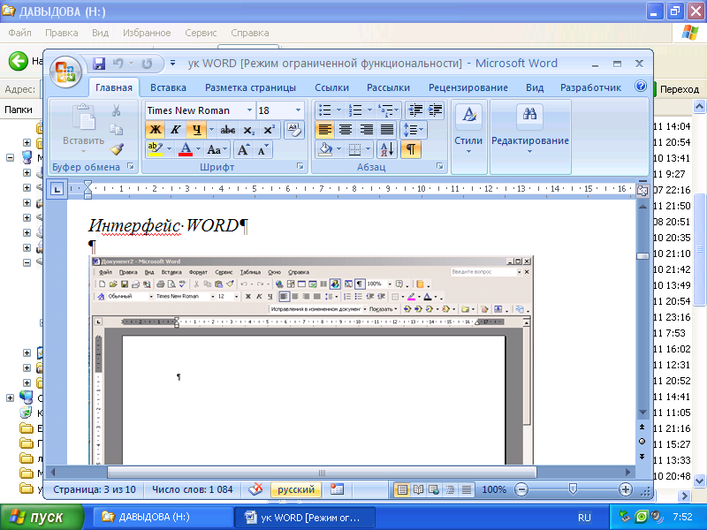Viewport: 707px width, 530px height.
Task: Apply multilevel list
Action: (386, 110)
